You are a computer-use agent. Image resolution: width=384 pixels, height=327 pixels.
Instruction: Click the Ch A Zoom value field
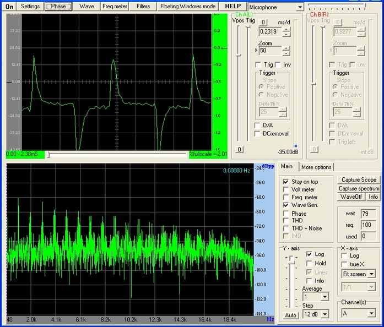(271, 51)
